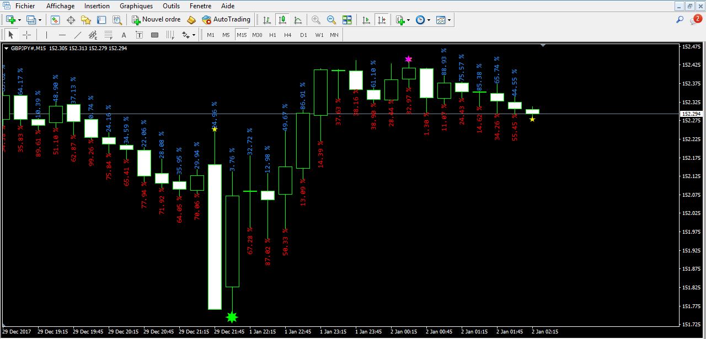Image resolution: width=706 pixels, height=339 pixels.
Task: Toggle chart shift icon
Action: (x=382, y=20)
